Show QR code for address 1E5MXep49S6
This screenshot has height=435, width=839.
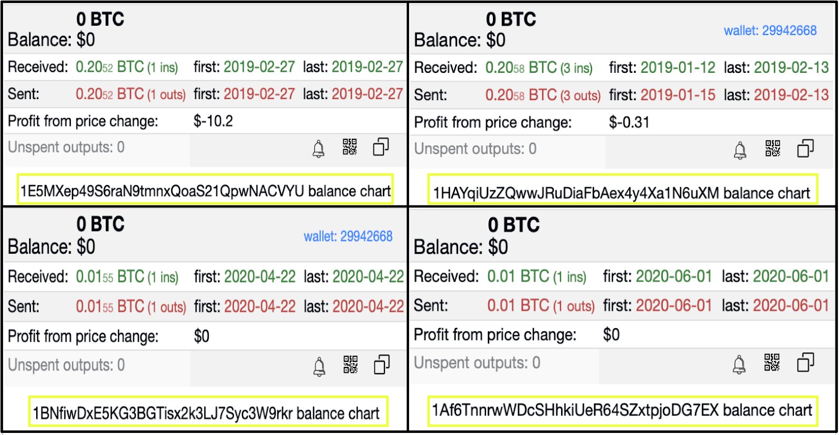(350, 147)
